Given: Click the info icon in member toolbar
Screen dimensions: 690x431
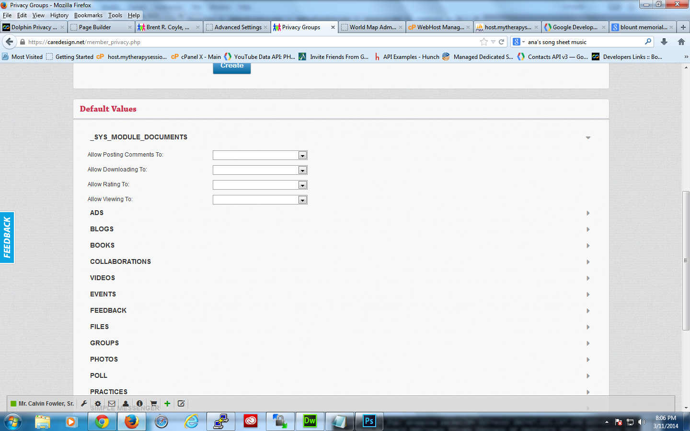Looking at the screenshot, I should 139,404.
